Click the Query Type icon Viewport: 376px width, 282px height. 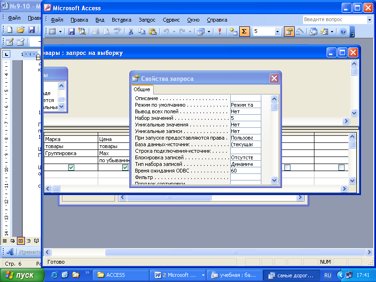[x=201, y=31]
